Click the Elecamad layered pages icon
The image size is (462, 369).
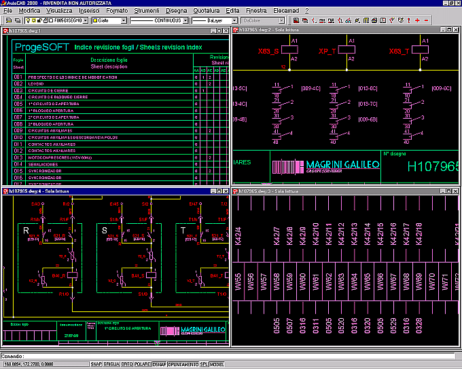[374, 20]
